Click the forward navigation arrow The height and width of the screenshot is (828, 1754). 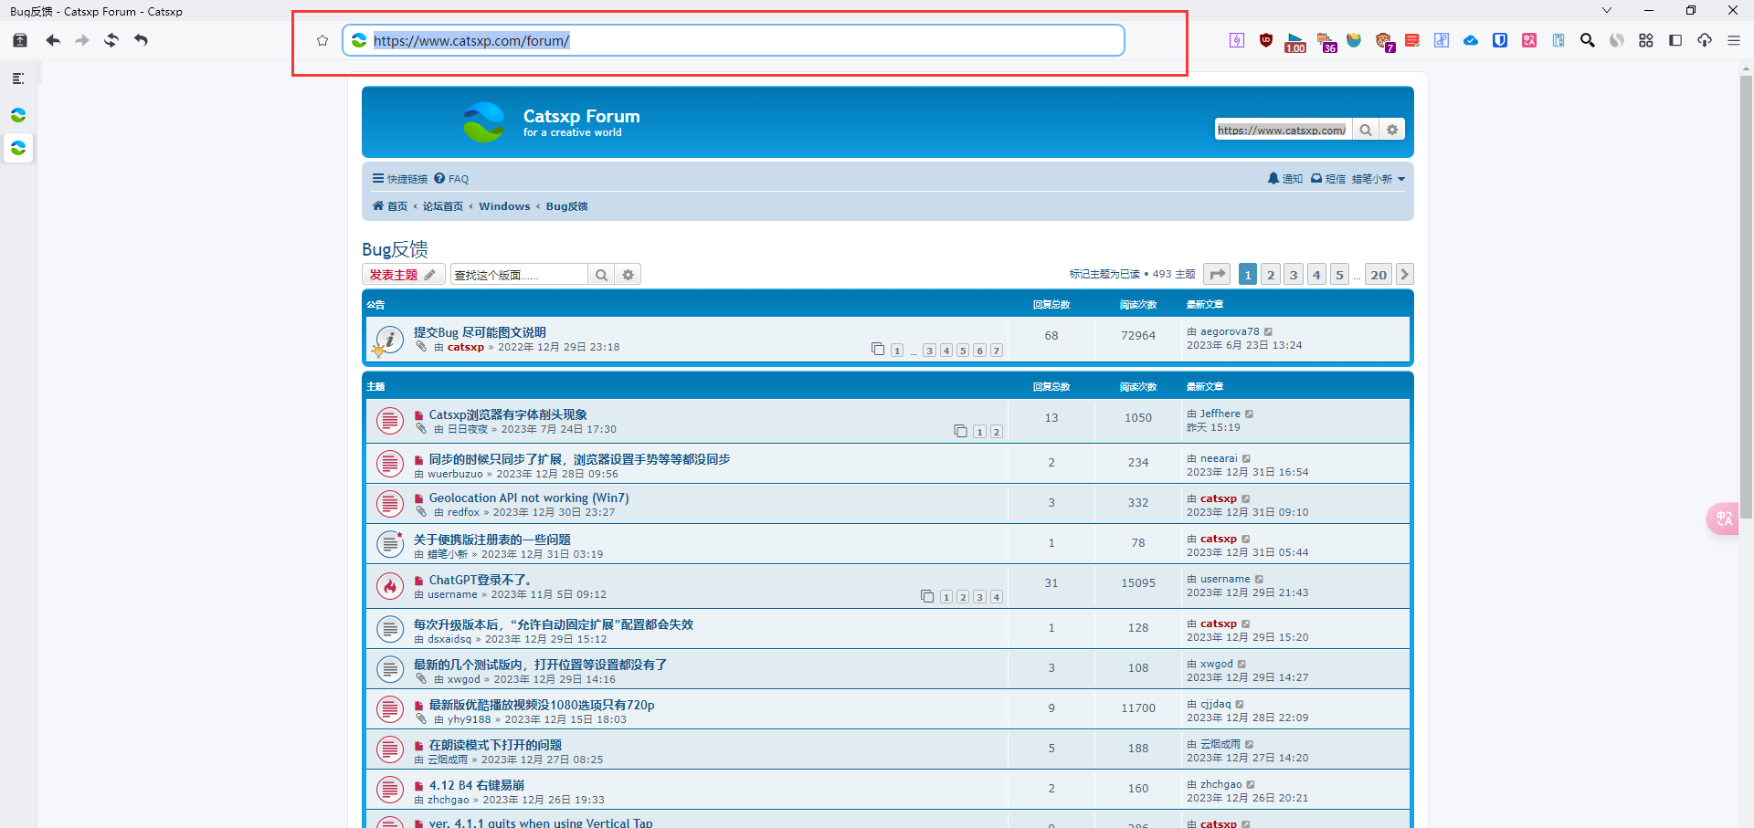pyautogui.click(x=82, y=40)
